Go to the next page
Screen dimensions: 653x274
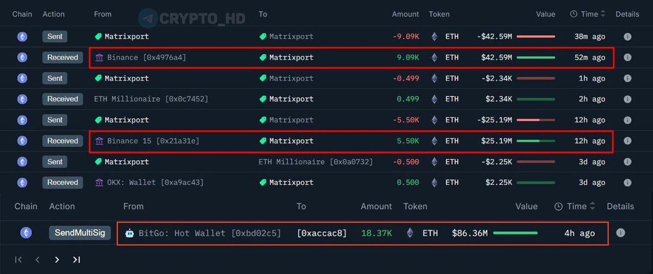pyautogui.click(x=57, y=260)
